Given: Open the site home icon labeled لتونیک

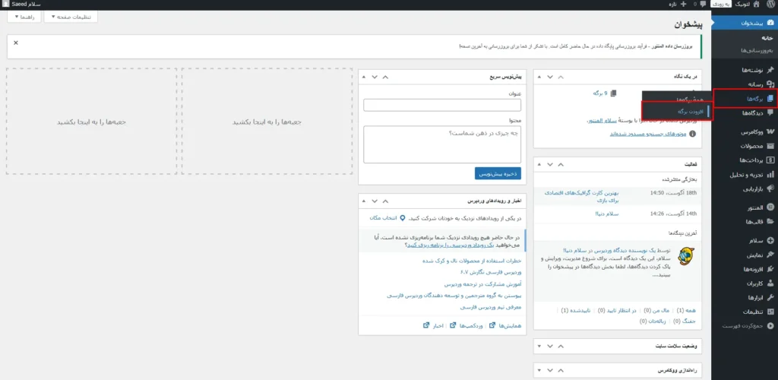Looking at the screenshot, I should point(756,4).
